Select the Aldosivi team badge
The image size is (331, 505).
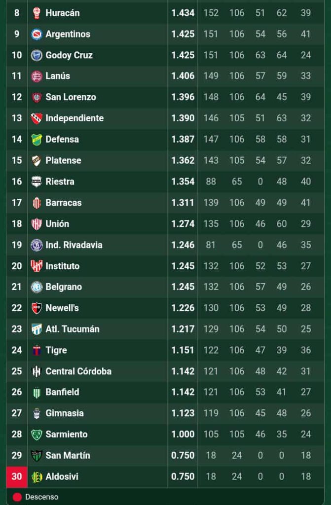37,477
